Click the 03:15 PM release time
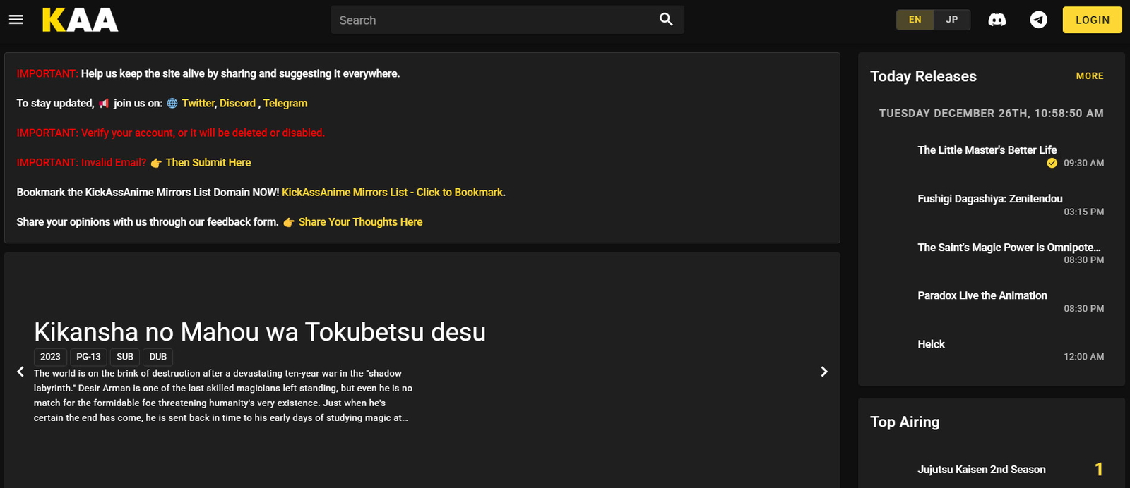This screenshot has height=488, width=1130. tap(1083, 212)
